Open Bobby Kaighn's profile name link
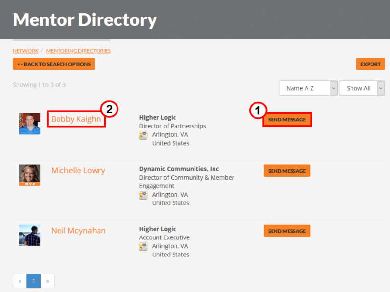Image resolution: width=390 pixels, height=292 pixels. (x=76, y=119)
